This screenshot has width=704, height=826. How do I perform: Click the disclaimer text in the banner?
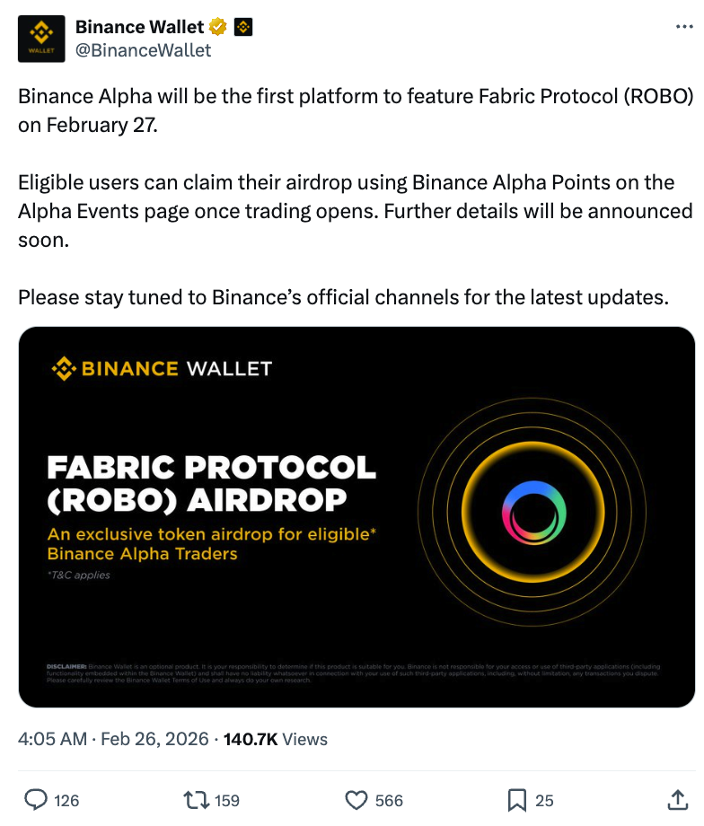352,672
